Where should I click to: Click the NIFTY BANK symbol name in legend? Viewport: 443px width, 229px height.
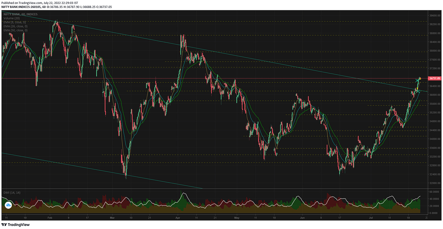pyautogui.click(x=11, y=14)
